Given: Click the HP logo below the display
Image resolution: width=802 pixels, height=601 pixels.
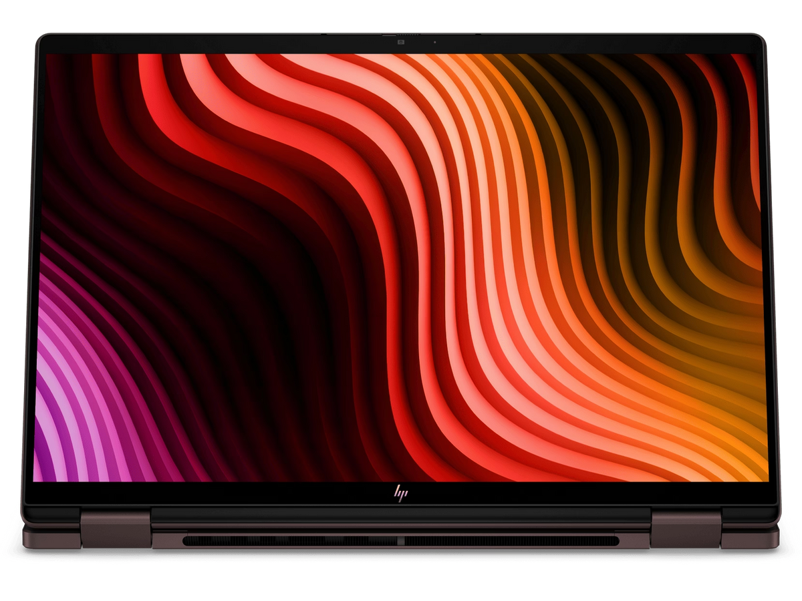Looking at the screenshot, I should (401, 494).
